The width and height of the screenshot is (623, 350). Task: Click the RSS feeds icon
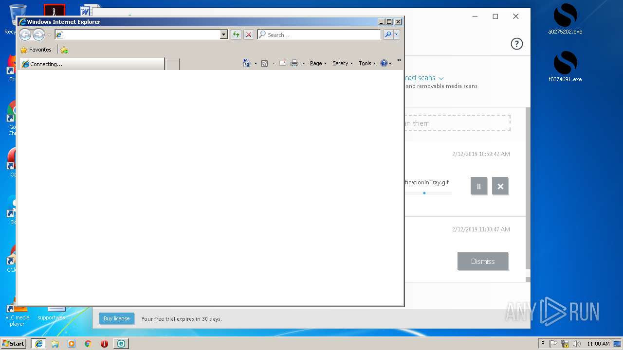[x=264, y=63]
